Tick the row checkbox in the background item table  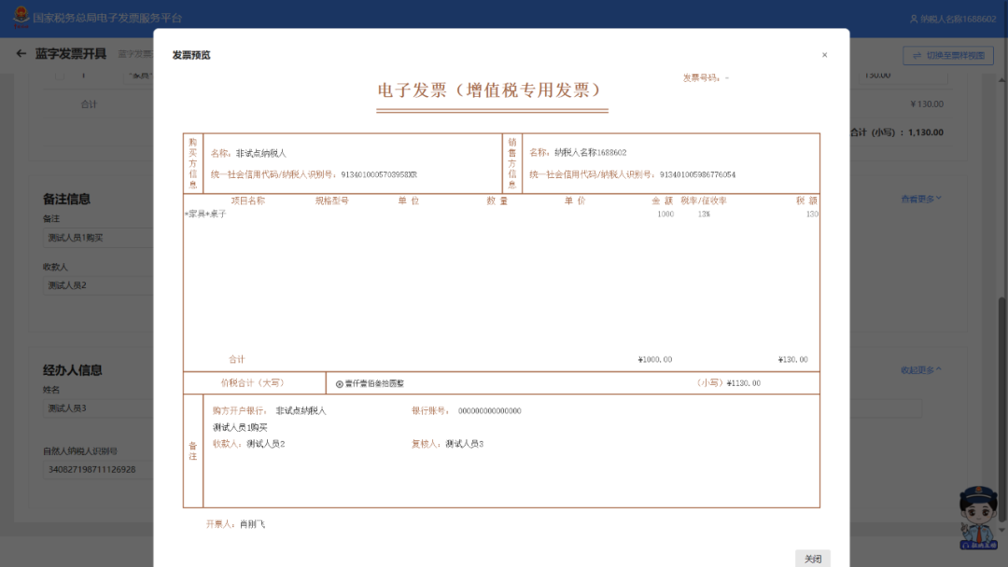tap(60, 76)
